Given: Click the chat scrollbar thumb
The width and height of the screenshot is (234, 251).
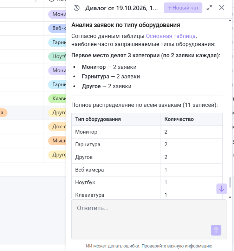Looking at the screenshot, I should tap(230, 182).
